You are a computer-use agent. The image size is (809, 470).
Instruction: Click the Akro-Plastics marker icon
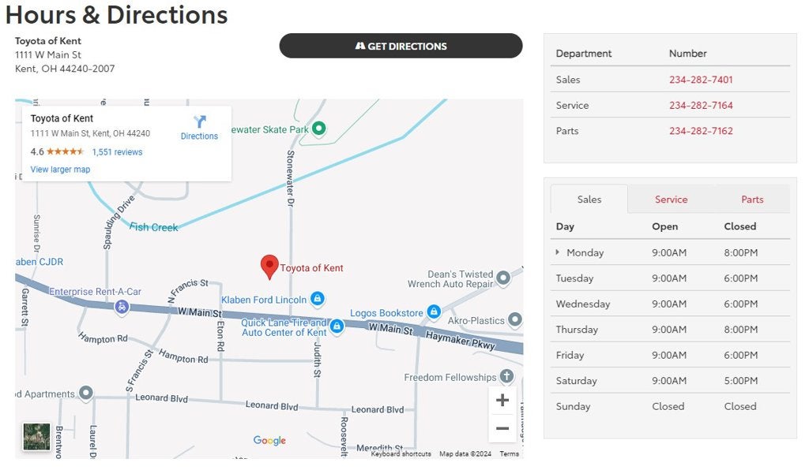coord(515,319)
